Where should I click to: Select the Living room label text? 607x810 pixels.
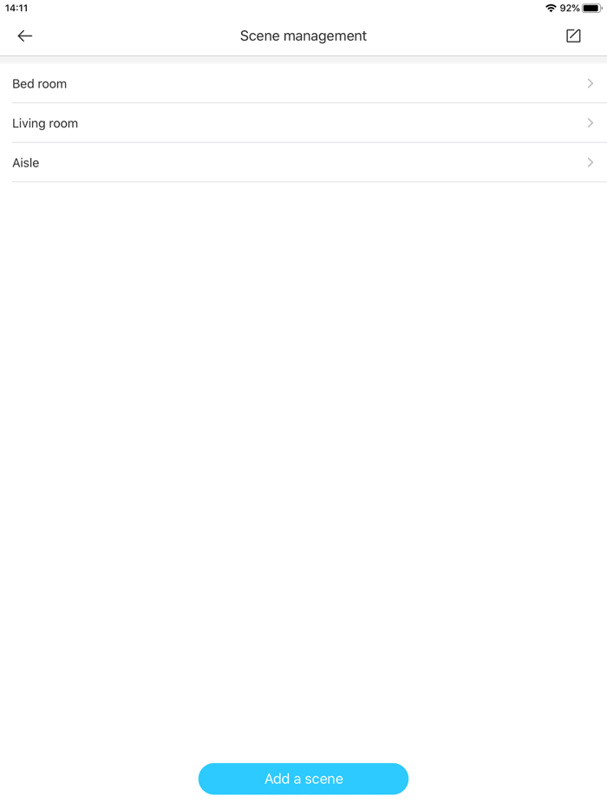pos(45,123)
